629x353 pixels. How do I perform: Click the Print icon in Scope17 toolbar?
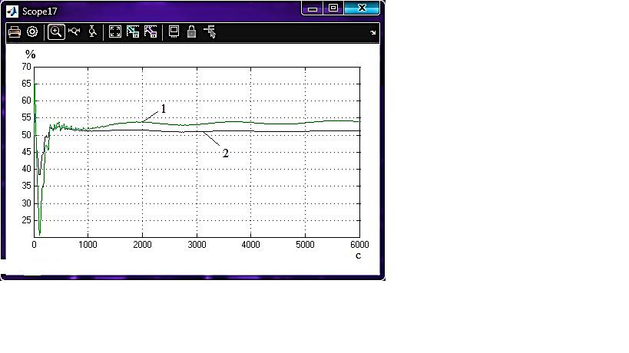pyautogui.click(x=15, y=31)
